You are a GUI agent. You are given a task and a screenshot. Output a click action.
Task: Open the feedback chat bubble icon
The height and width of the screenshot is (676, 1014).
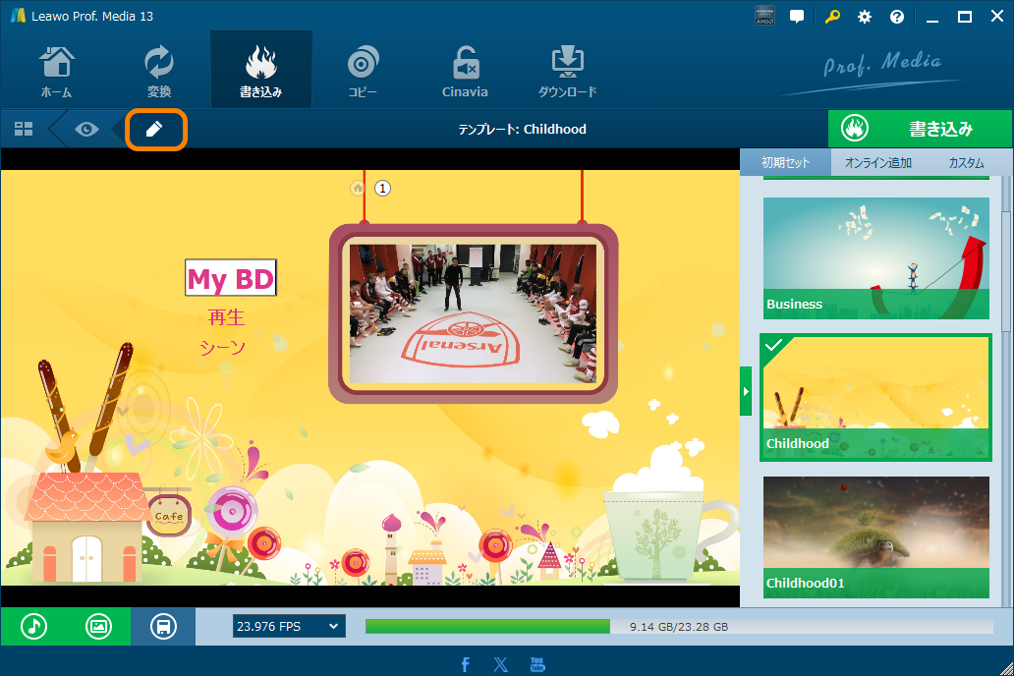pos(797,17)
